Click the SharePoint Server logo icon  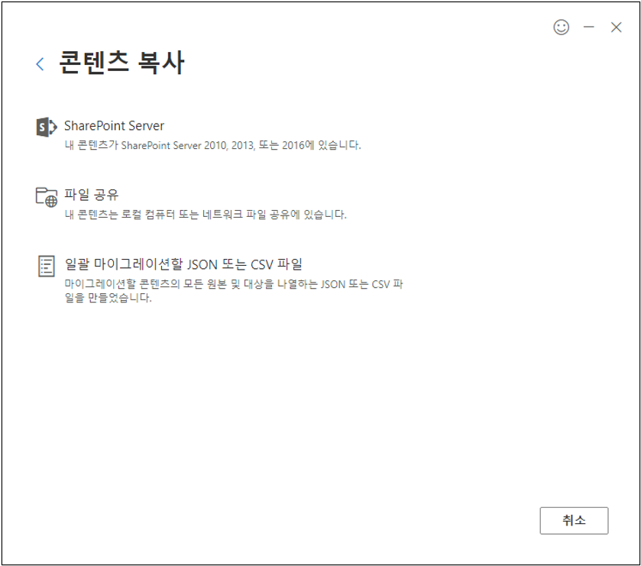click(x=47, y=127)
